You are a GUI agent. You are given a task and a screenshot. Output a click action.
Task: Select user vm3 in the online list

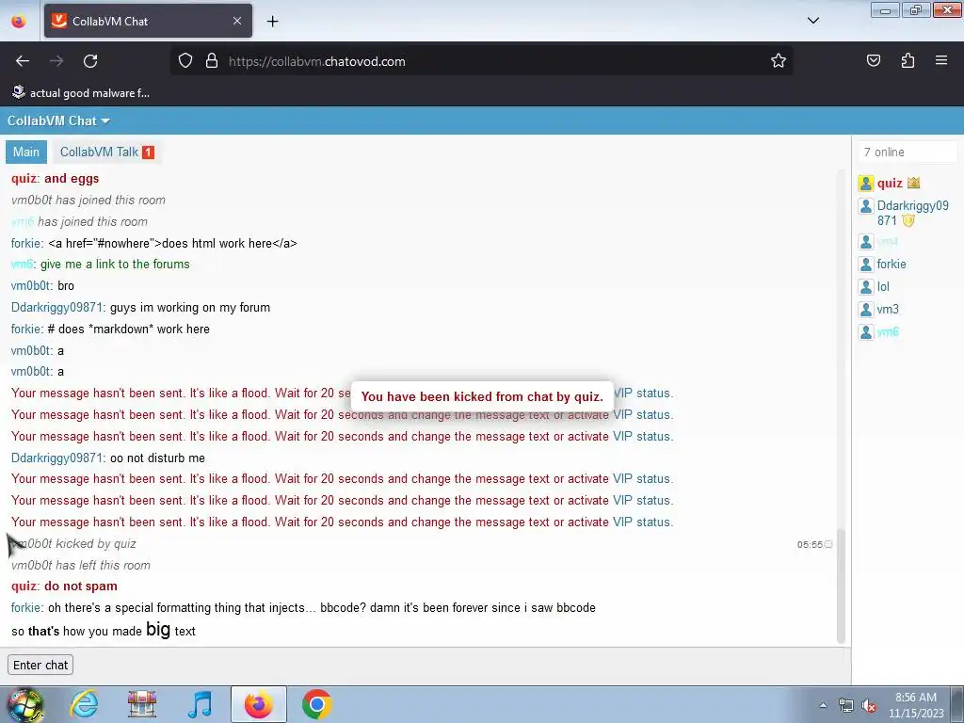point(888,309)
